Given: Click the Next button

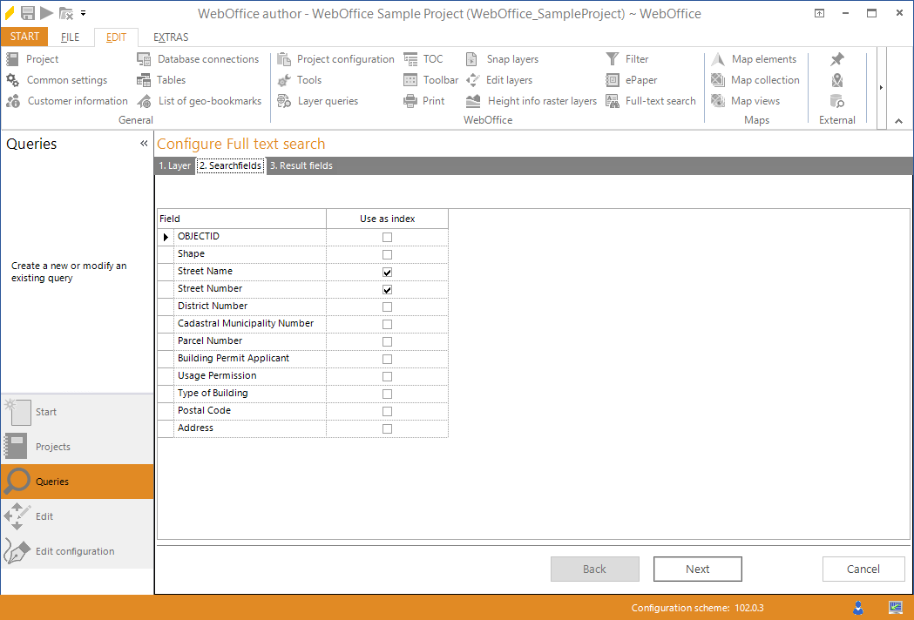Looking at the screenshot, I should [697, 569].
